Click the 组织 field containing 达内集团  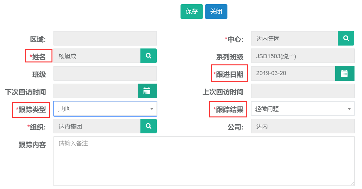(97, 126)
